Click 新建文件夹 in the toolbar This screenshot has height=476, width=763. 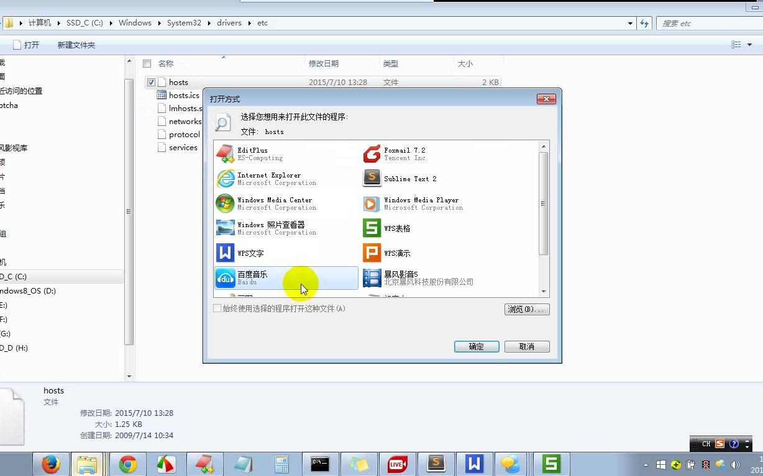[x=76, y=44]
